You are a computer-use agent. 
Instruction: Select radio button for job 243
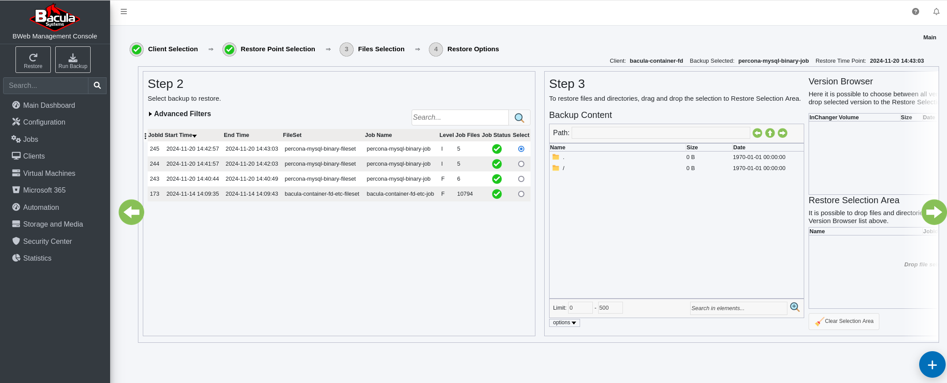(x=521, y=179)
